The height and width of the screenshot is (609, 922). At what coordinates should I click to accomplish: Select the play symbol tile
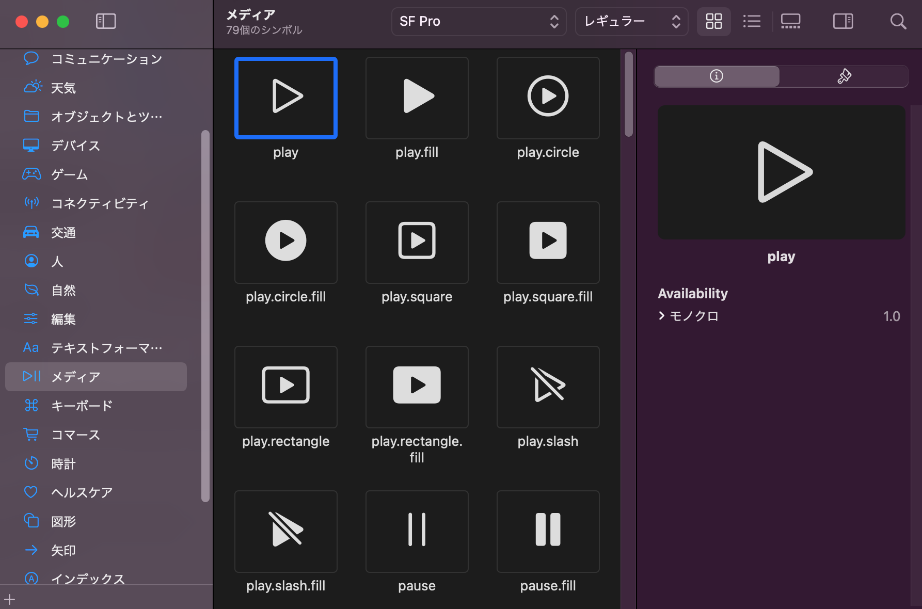click(286, 98)
